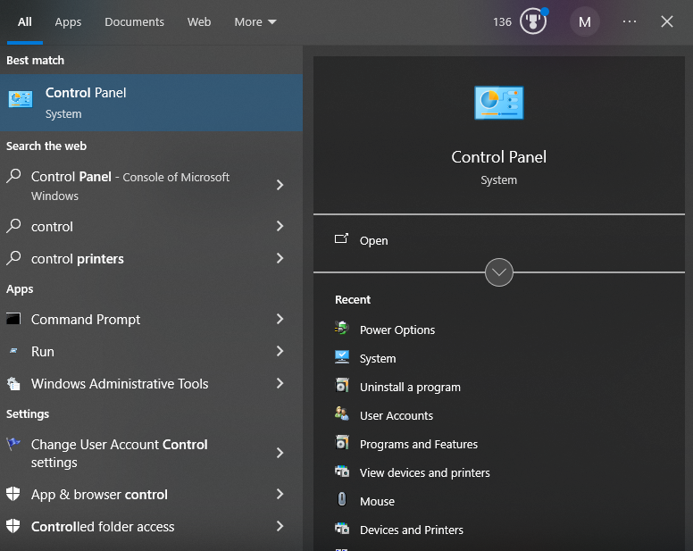693x551 pixels.
Task: Open the rewards medal icon
Action: (x=533, y=21)
